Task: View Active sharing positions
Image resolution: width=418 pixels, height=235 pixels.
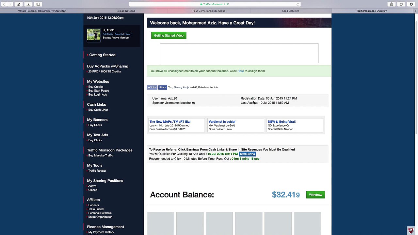Action: pyautogui.click(x=92, y=186)
